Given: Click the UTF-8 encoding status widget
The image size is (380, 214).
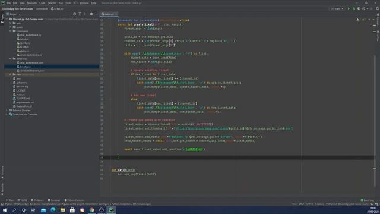Looking at the screenshot, I should click(x=309, y=204).
